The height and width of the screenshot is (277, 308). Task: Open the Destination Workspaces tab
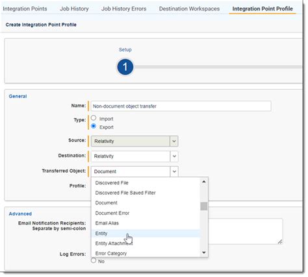[x=189, y=9]
